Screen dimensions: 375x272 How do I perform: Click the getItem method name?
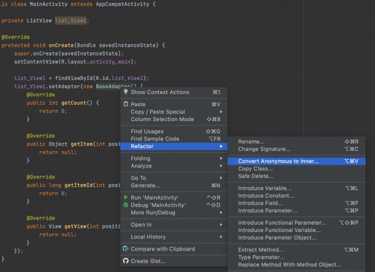[82, 144]
